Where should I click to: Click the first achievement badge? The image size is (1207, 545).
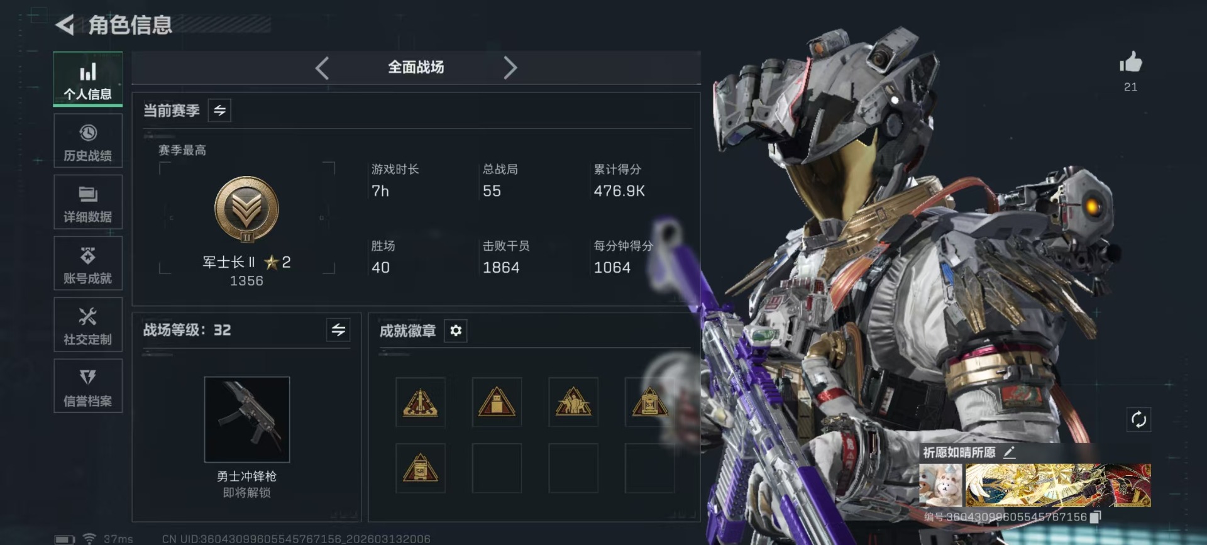coord(421,402)
